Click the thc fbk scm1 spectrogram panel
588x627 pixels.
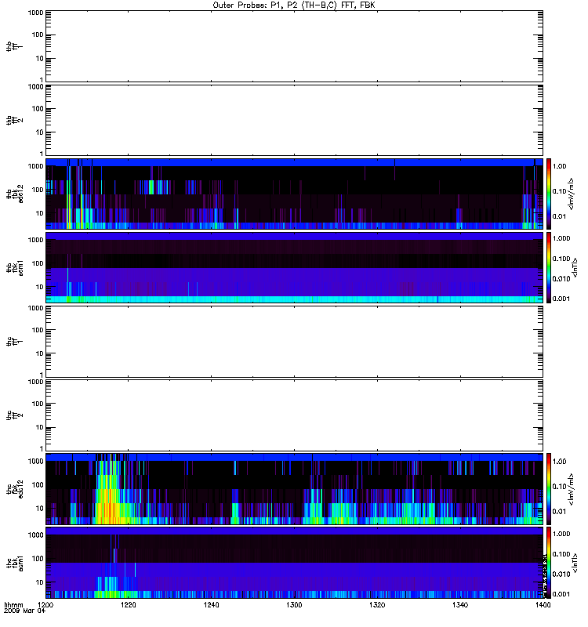coord(294,563)
